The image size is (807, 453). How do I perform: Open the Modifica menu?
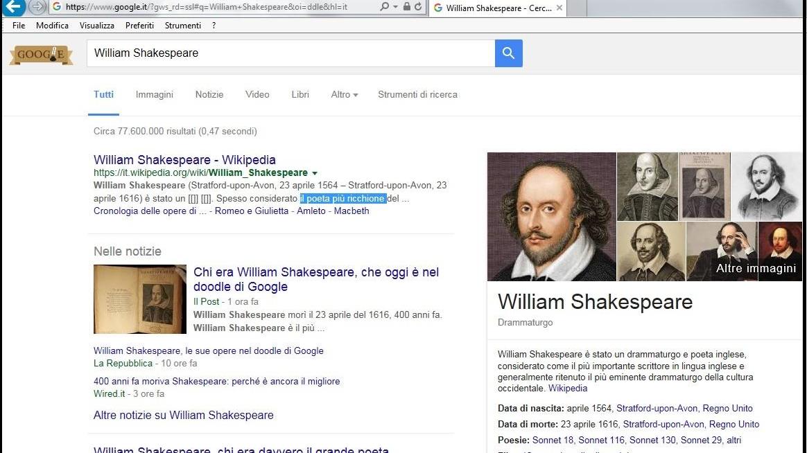(x=52, y=25)
